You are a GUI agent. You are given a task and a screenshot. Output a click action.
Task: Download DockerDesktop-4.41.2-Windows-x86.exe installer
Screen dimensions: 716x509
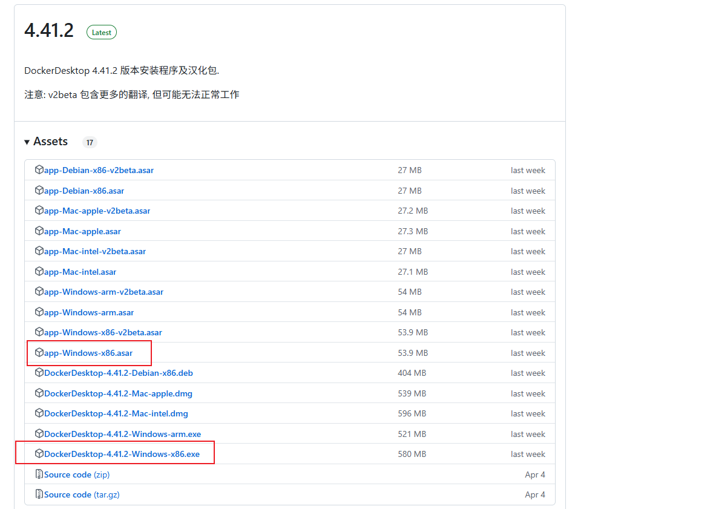click(x=122, y=454)
